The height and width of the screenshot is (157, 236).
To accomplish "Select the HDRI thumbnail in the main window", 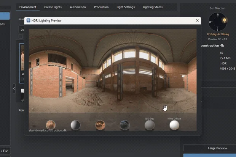I will point(22,63).
